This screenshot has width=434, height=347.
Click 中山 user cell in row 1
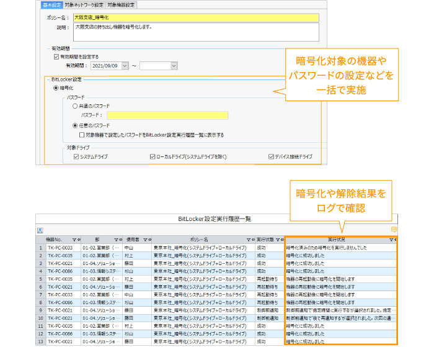tap(137, 248)
